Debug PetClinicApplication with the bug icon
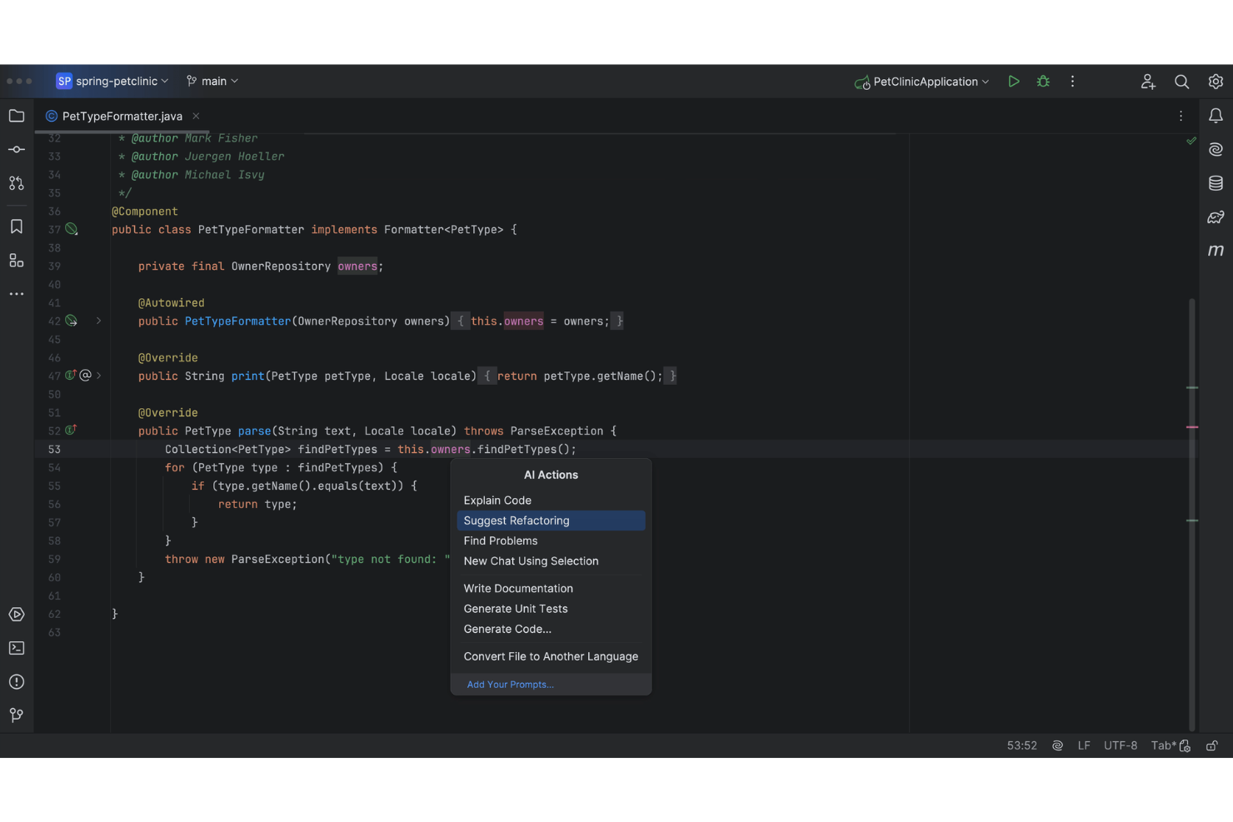This screenshot has height=822, width=1233. point(1043,82)
